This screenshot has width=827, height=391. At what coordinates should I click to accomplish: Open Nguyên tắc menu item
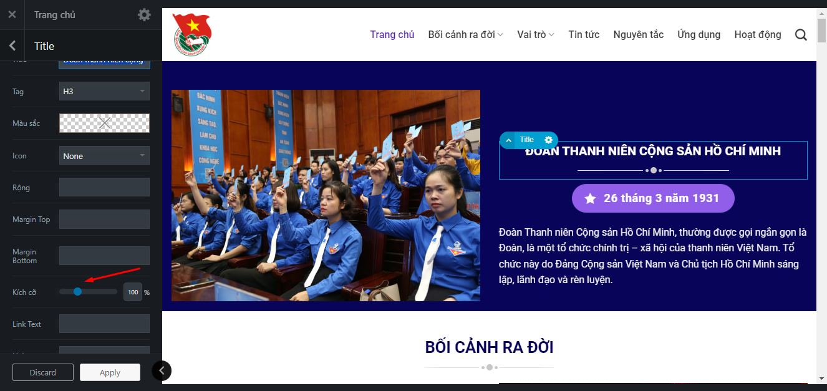[x=639, y=34]
